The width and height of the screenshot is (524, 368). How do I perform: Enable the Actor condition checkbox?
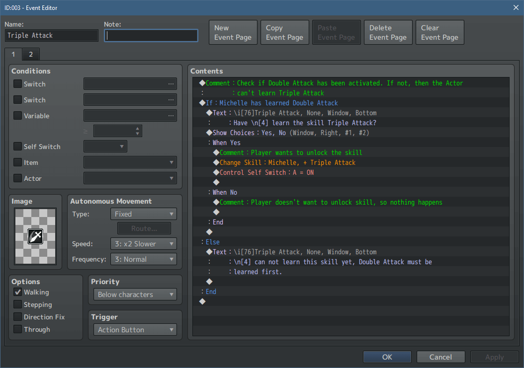tap(18, 178)
